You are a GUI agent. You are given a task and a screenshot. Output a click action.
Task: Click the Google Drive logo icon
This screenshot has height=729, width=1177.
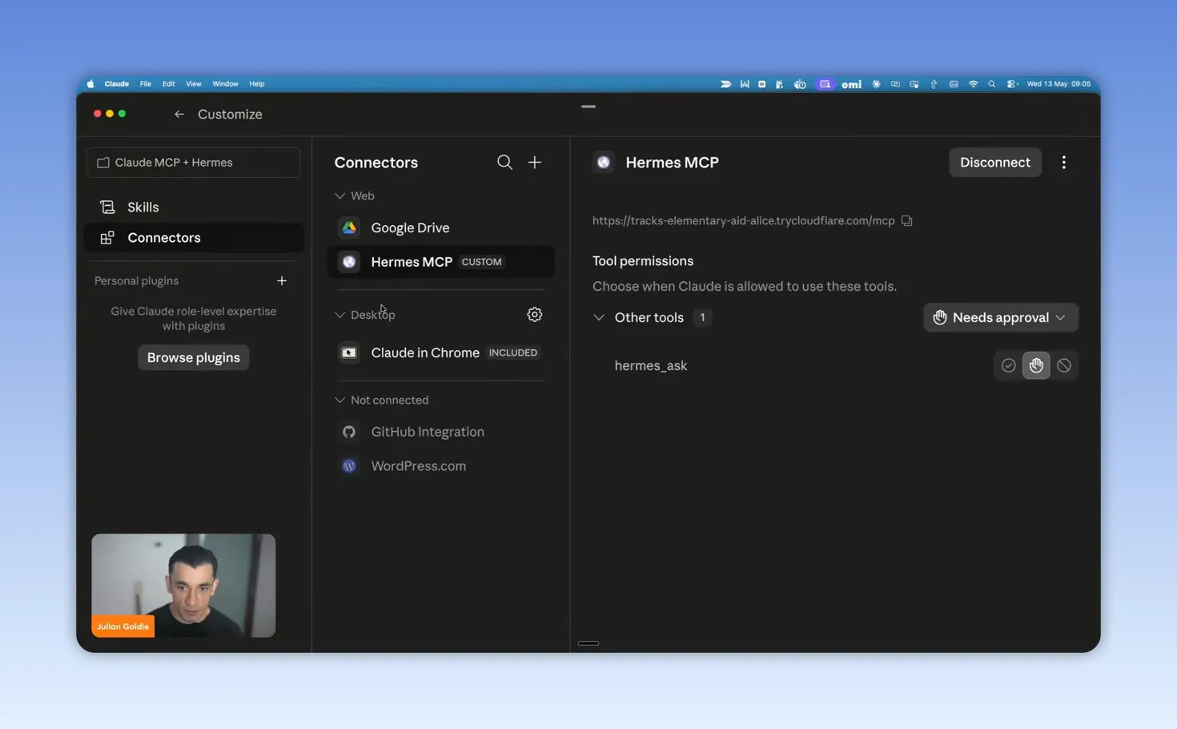coord(349,228)
